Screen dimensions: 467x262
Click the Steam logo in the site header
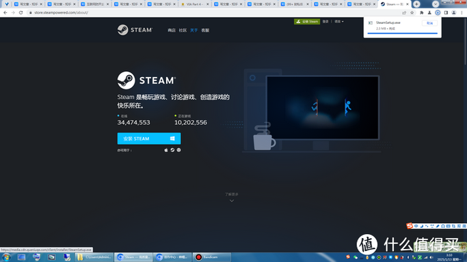(x=135, y=30)
